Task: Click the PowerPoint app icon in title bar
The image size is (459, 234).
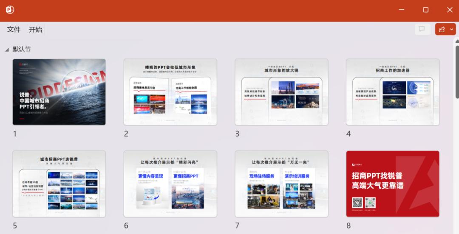Action: coord(10,10)
